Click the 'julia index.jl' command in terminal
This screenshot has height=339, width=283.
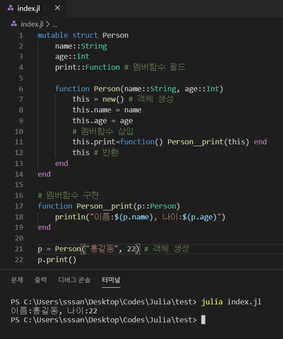click(231, 301)
